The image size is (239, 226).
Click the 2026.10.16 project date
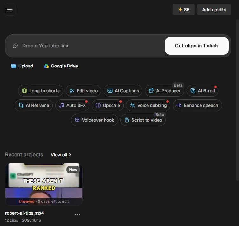[x=31, y=220]
